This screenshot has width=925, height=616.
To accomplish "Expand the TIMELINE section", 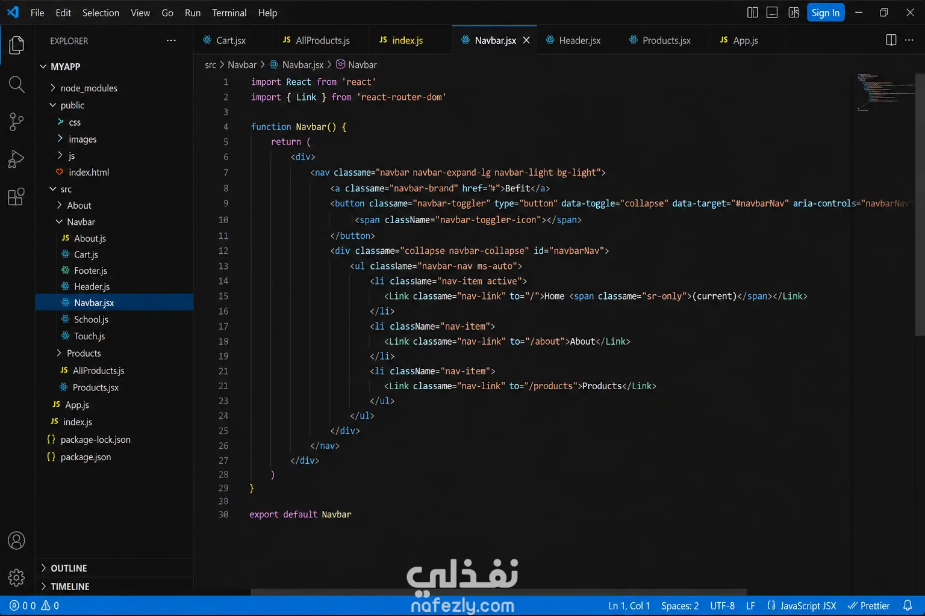I will [70, 587].
